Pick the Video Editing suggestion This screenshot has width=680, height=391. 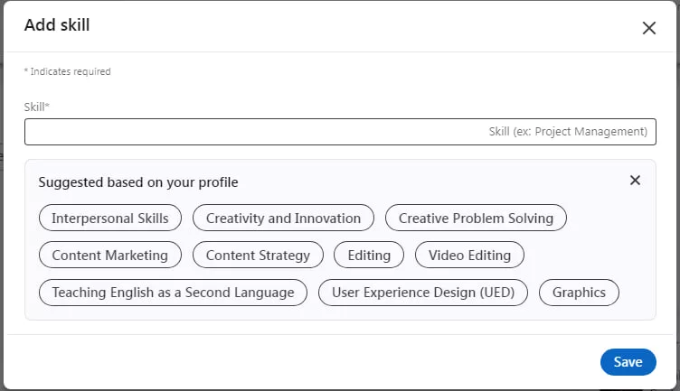click(x=469, y=256)
